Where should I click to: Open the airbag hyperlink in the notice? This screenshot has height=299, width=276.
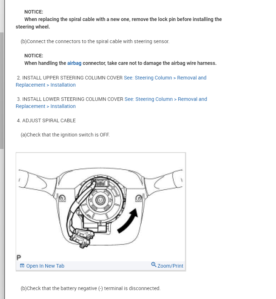(74, 63)
